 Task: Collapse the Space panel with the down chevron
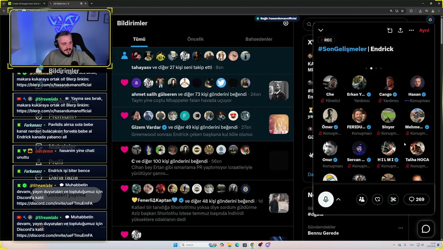coord(321,30)
